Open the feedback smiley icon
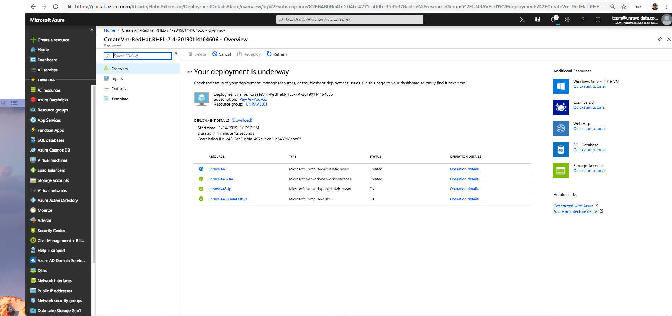 point(598,20)
